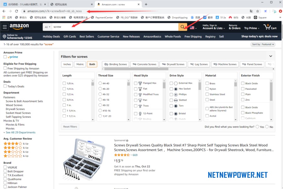
Task: Click the Amazon logo
Action: click(x=19, y=27)
